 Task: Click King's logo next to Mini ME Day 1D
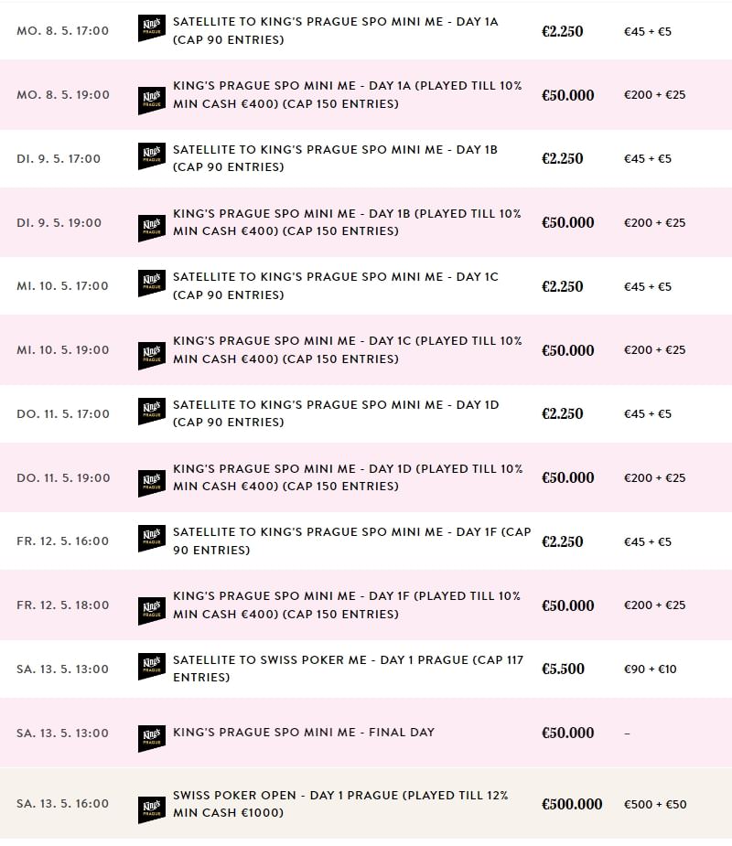click(x=152, y=484)
